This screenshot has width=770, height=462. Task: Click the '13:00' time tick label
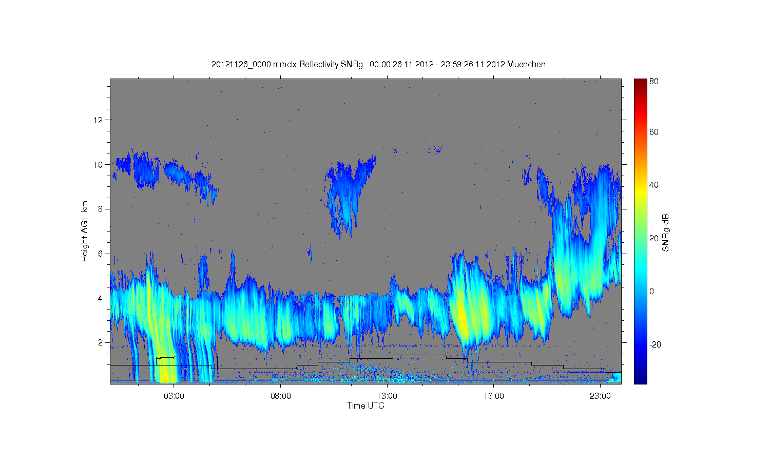(x=387, y=396)
